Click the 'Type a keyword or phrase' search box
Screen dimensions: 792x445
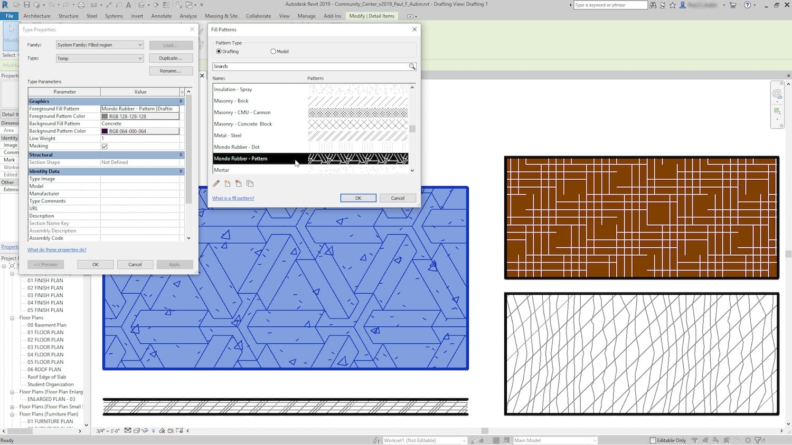click(610, 5)
